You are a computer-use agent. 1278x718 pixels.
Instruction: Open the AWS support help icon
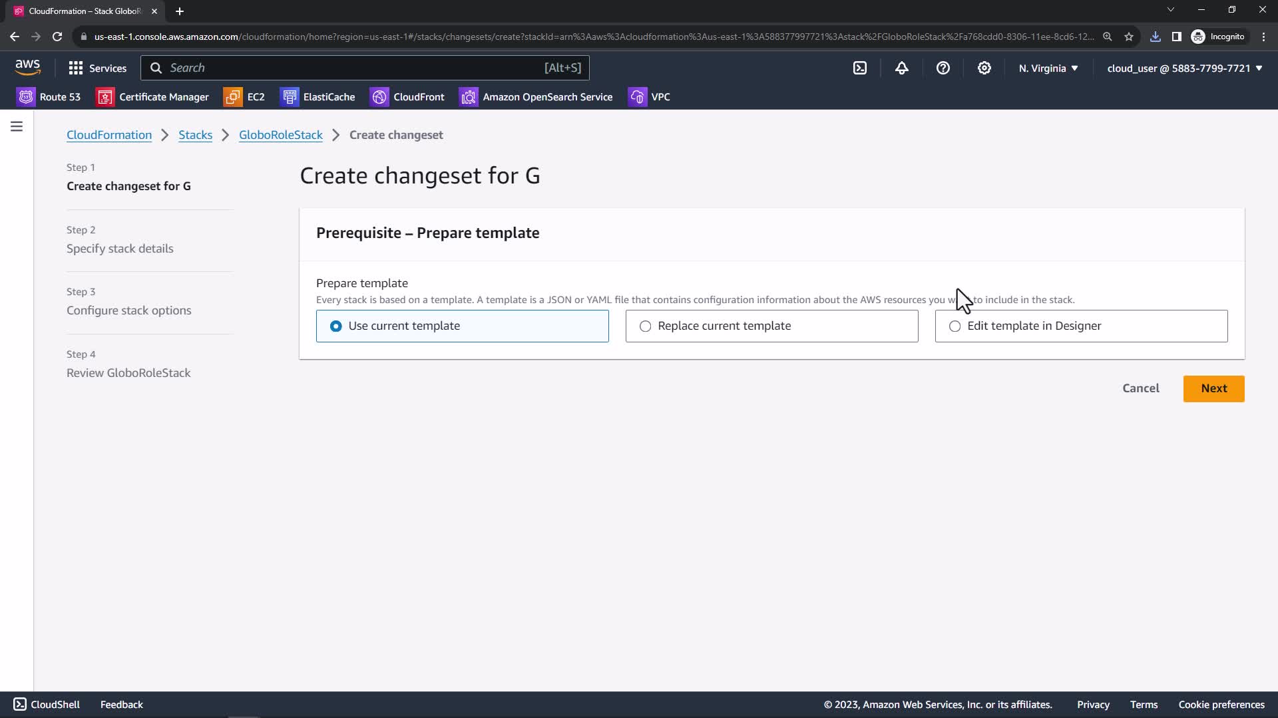[943, 68]
